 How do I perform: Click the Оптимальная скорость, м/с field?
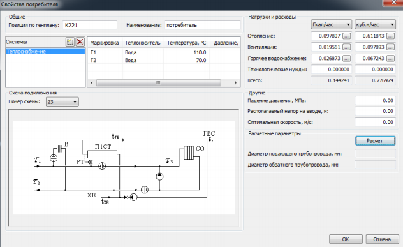click(375, 122)
